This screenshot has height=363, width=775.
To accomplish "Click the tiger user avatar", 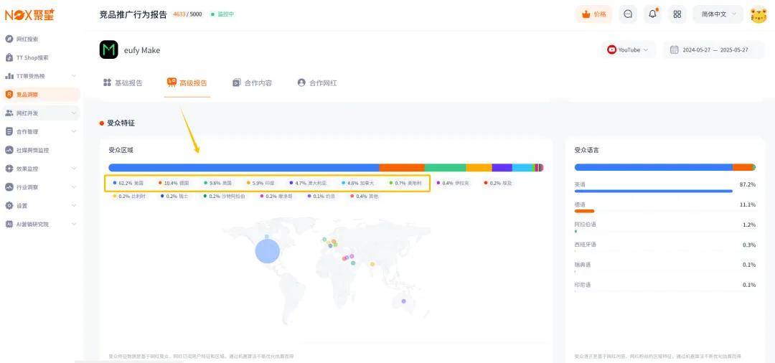I will (x=758, y=14).
